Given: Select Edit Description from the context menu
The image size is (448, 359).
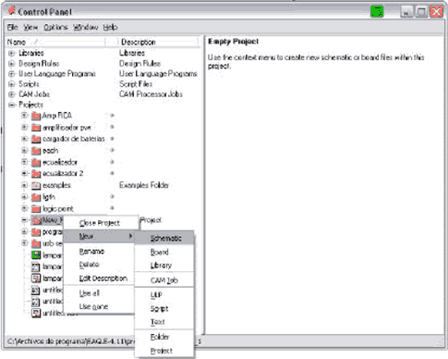Looking at the screenshot, I should [x=99, y=279].
